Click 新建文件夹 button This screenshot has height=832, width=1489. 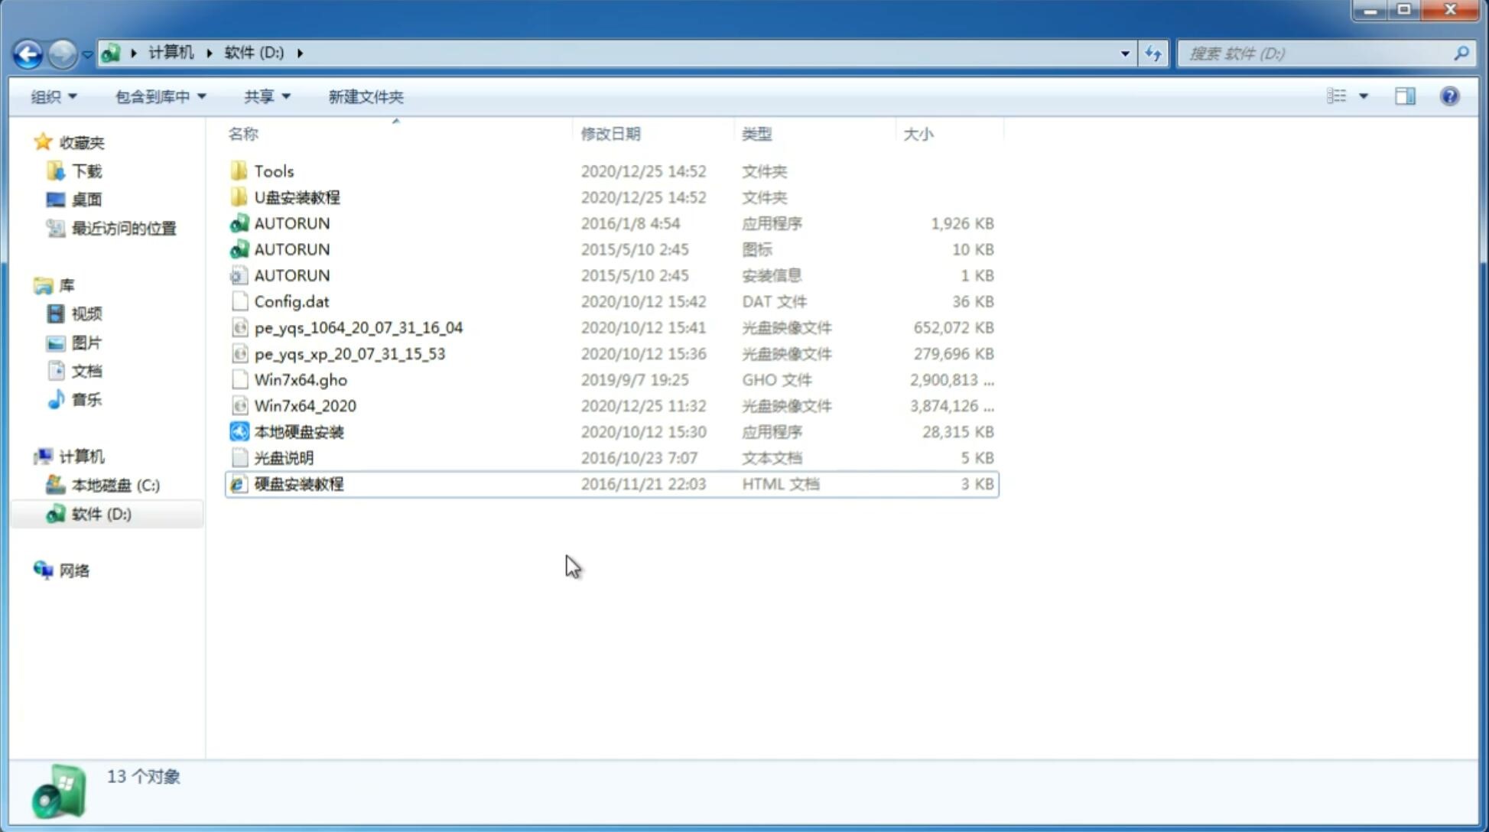pos(366,96)
